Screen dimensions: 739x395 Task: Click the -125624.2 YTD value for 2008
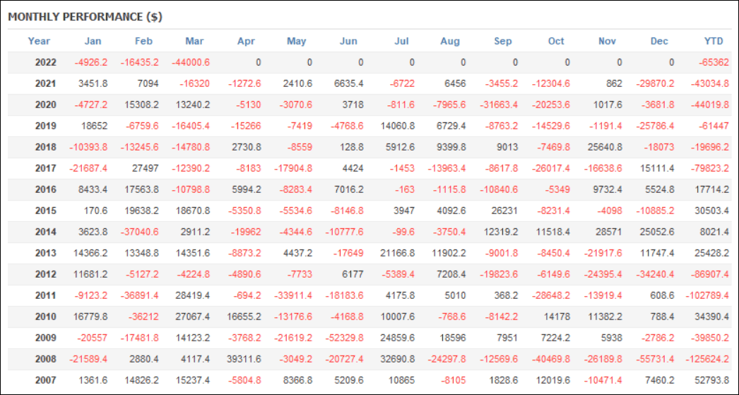pyautogui.click(x=708, y=359)
